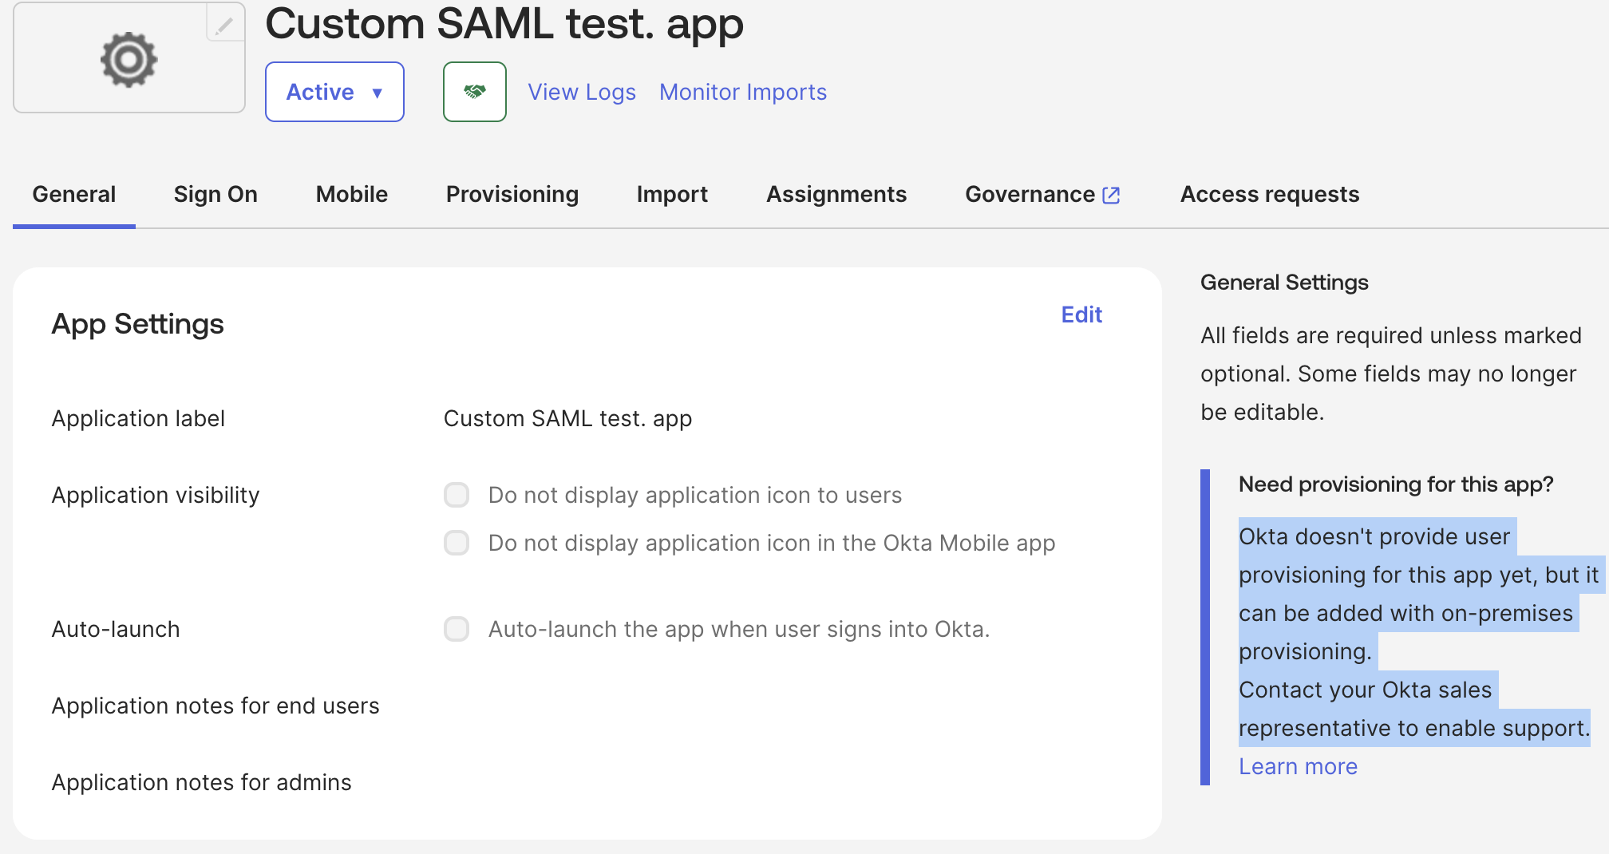Click 'Need provisioning for this app?' heading
The image size is (1609, 854).
click(1396, 484)
